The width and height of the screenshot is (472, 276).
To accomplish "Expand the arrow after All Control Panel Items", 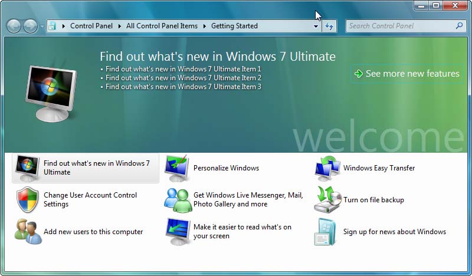I will coord(204,26).
